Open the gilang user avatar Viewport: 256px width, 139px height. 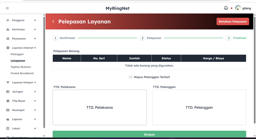(238, 8)
